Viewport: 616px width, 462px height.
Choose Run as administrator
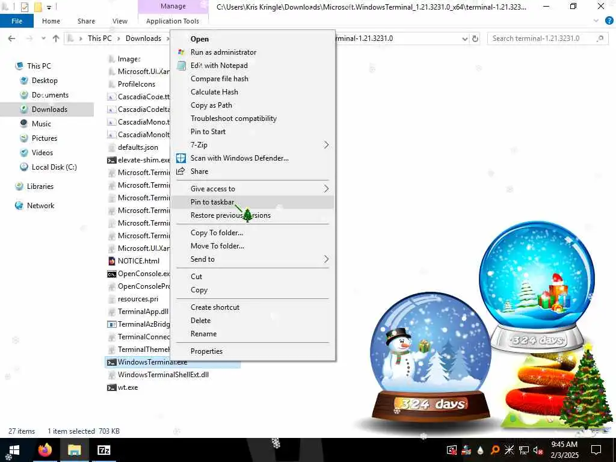(253, 52)
